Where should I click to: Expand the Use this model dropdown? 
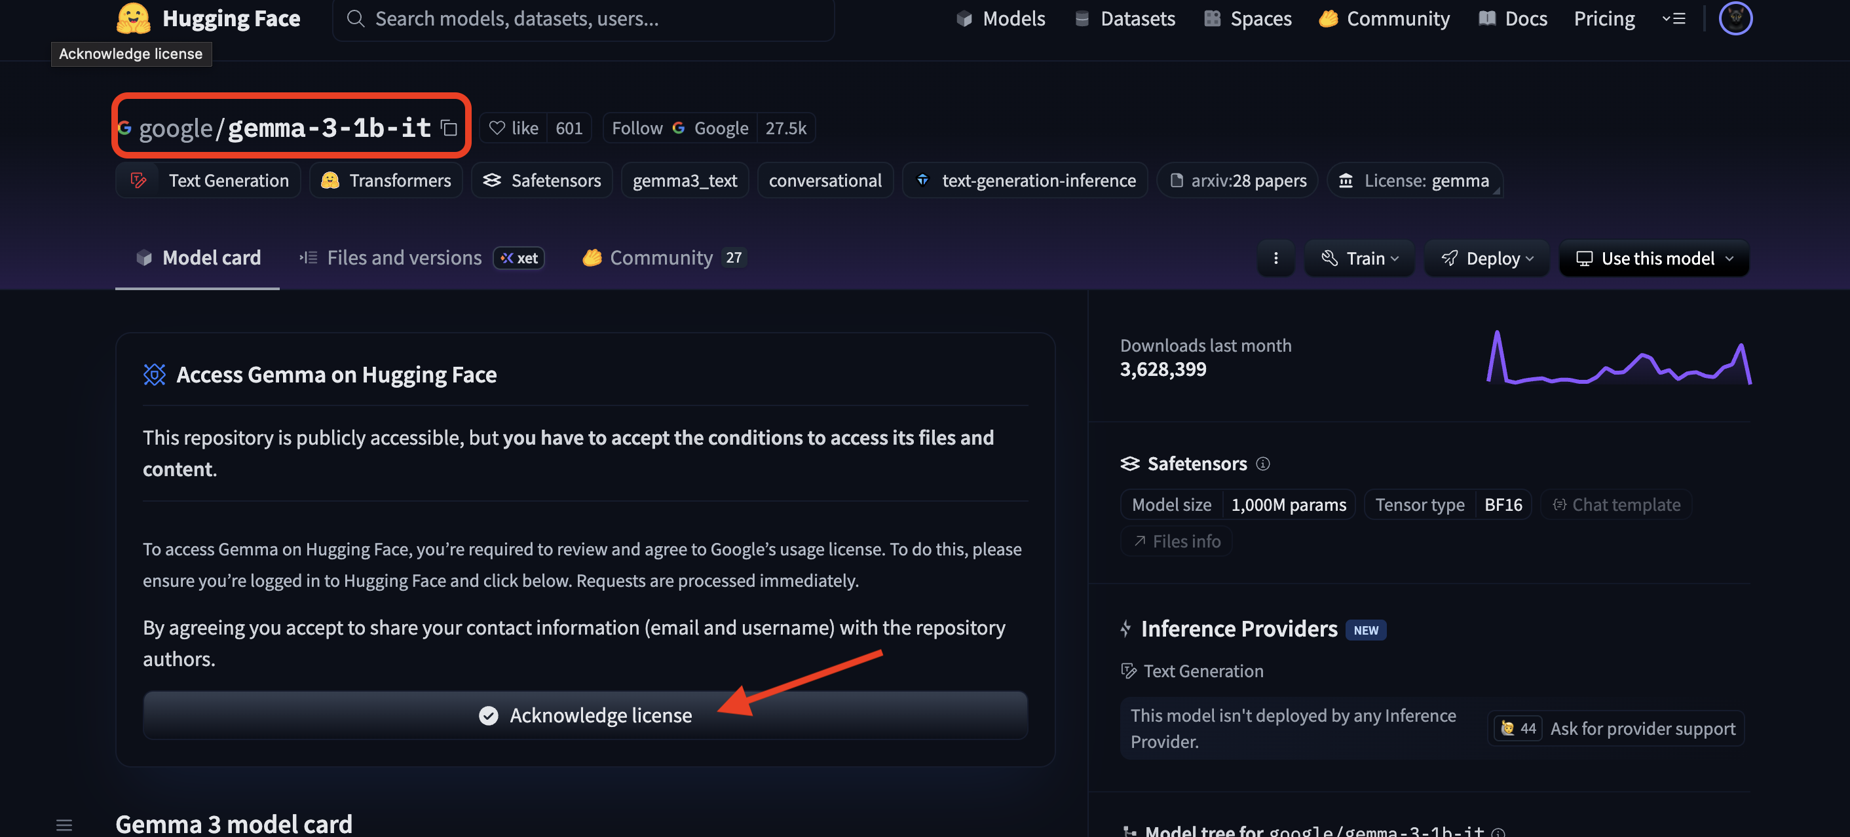(x=1654, y=259)
